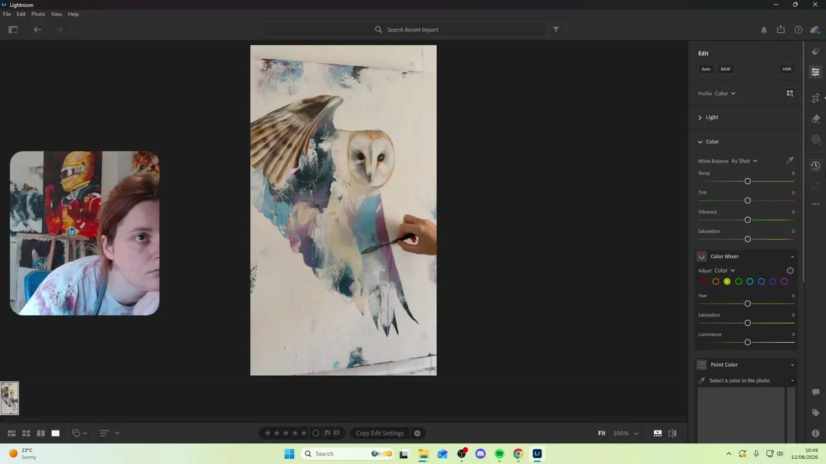Click in the Search Recent Import field
The width and height of the screenshot is (826, 464).
click(x=405, y=30)
